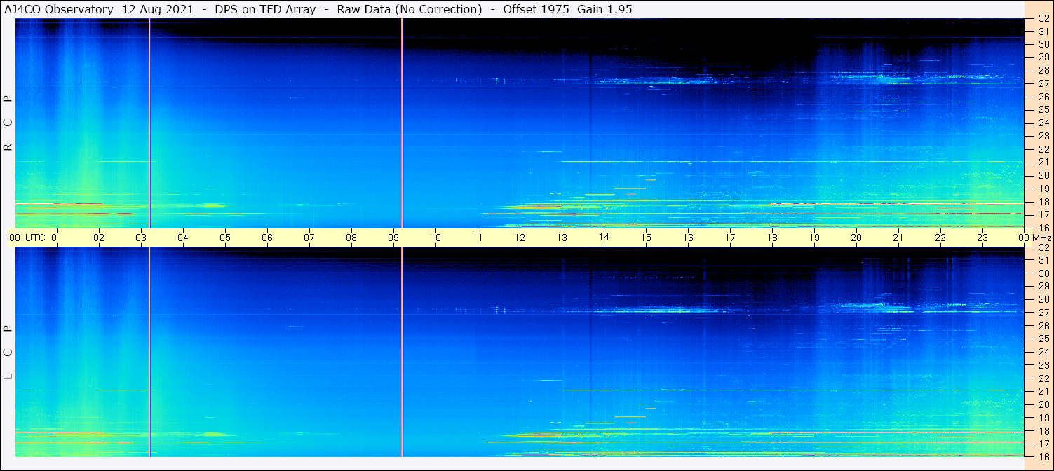Click the 28 MHz label on the RCP frequency axis

pos(1043,70)
